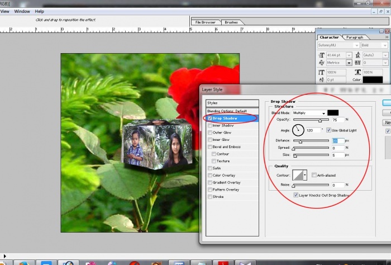
Task: Click the vertical scale icon
Action: click(x=322, y=72)
